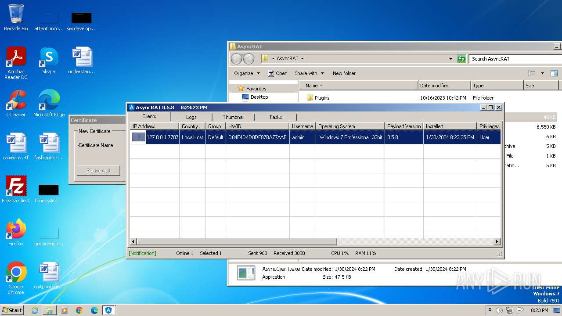Sort by Operating System column header

click(x=350, y=126)
